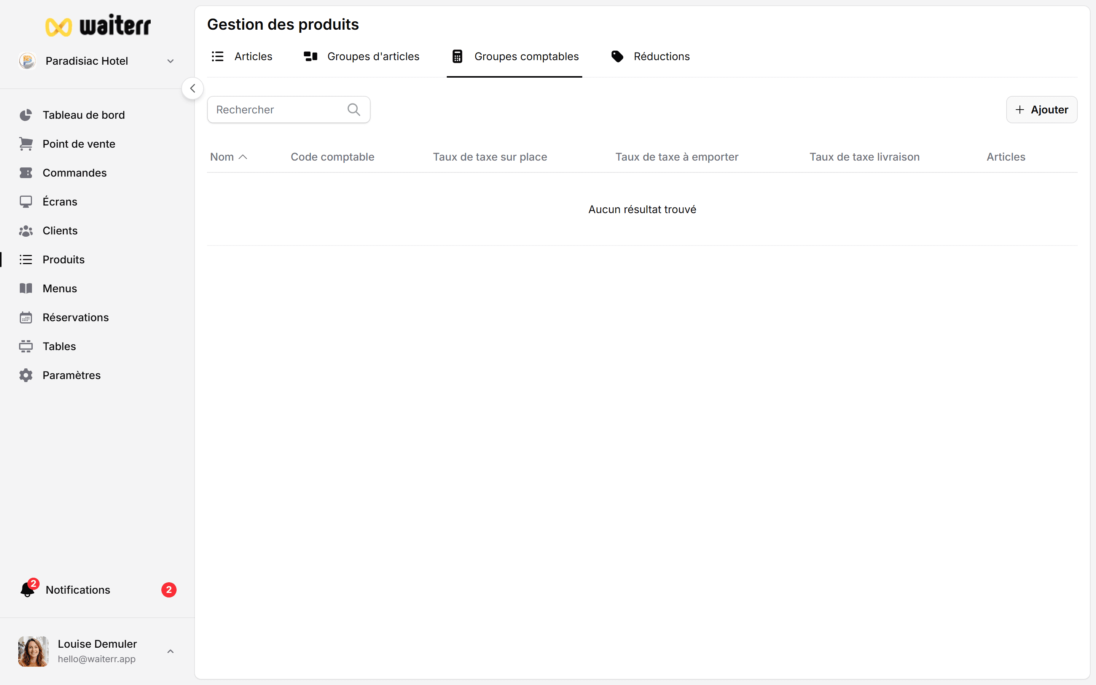
Task: Open Tableau de bord
Action: tap(84, 115)
